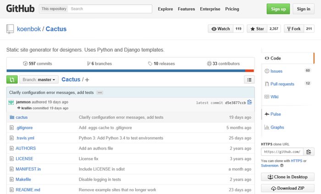Focus the repository Search input field
This screenshot has width=321, height=194.
point(110,9)
